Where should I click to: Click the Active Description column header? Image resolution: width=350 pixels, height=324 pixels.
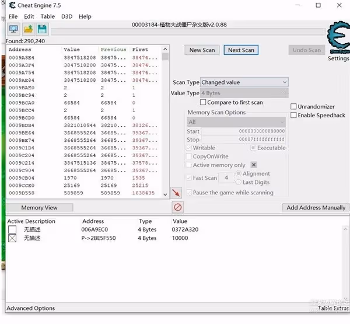[x=32, y=221]
